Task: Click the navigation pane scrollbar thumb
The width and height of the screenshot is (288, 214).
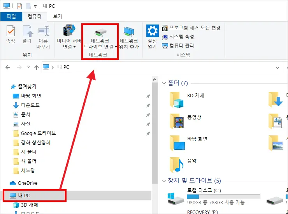Action: [x=155, y=133]
